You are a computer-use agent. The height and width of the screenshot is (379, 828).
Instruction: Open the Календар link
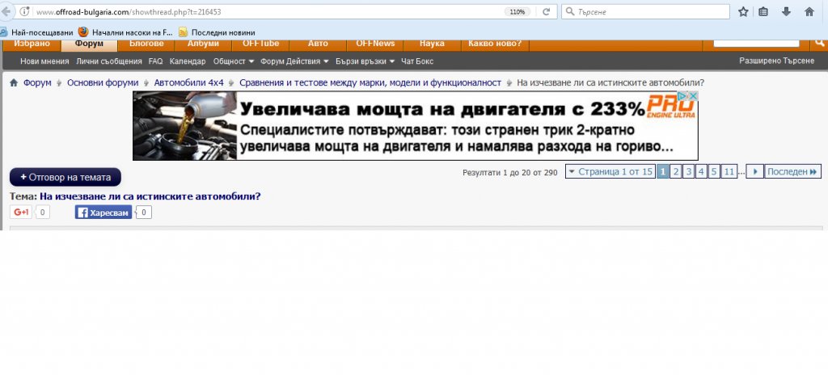point(188,61)
